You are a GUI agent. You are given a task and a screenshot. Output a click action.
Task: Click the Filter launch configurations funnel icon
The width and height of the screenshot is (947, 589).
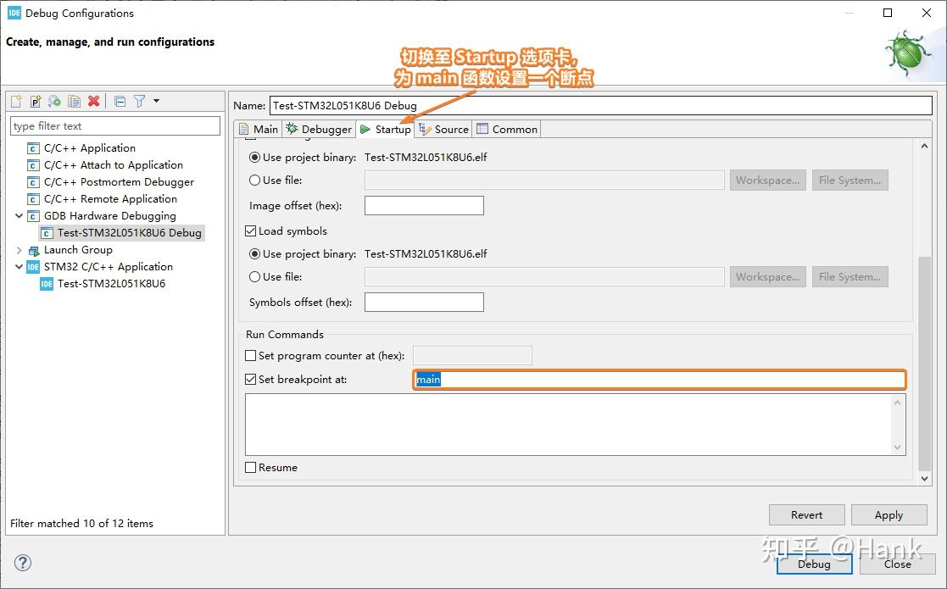pos(139,102)
